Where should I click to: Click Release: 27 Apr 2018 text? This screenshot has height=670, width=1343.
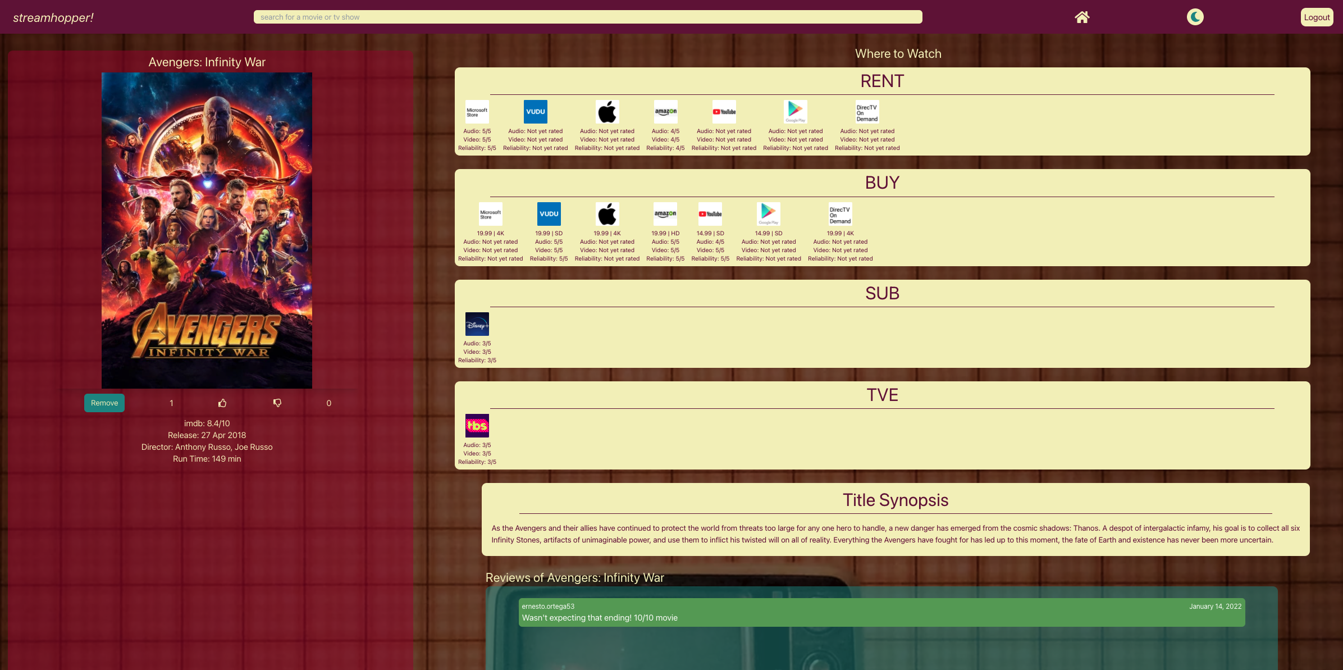click(207, 435)
